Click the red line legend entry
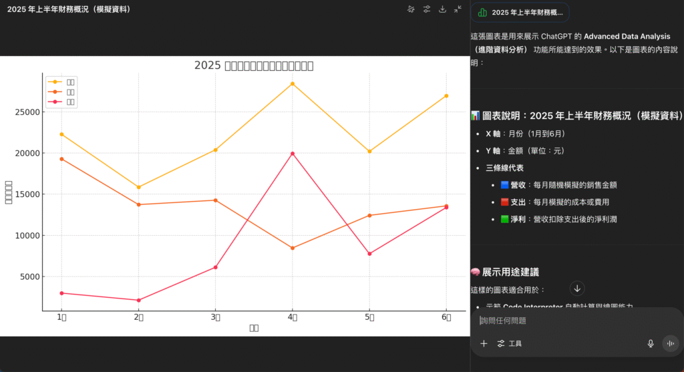Screen dimensions: 684x372 pyautogui.click(x=61, y=102)
